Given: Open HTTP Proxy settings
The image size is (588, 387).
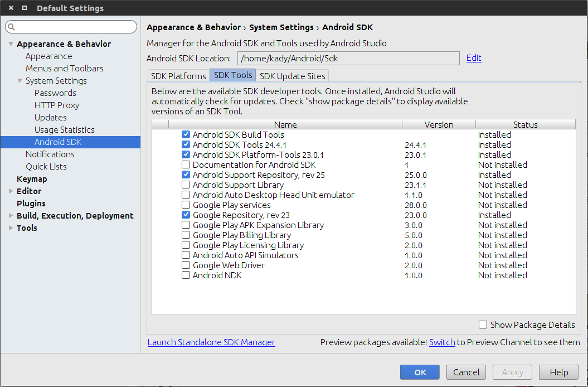Looking at the screenshot, I should click(57, 105).
